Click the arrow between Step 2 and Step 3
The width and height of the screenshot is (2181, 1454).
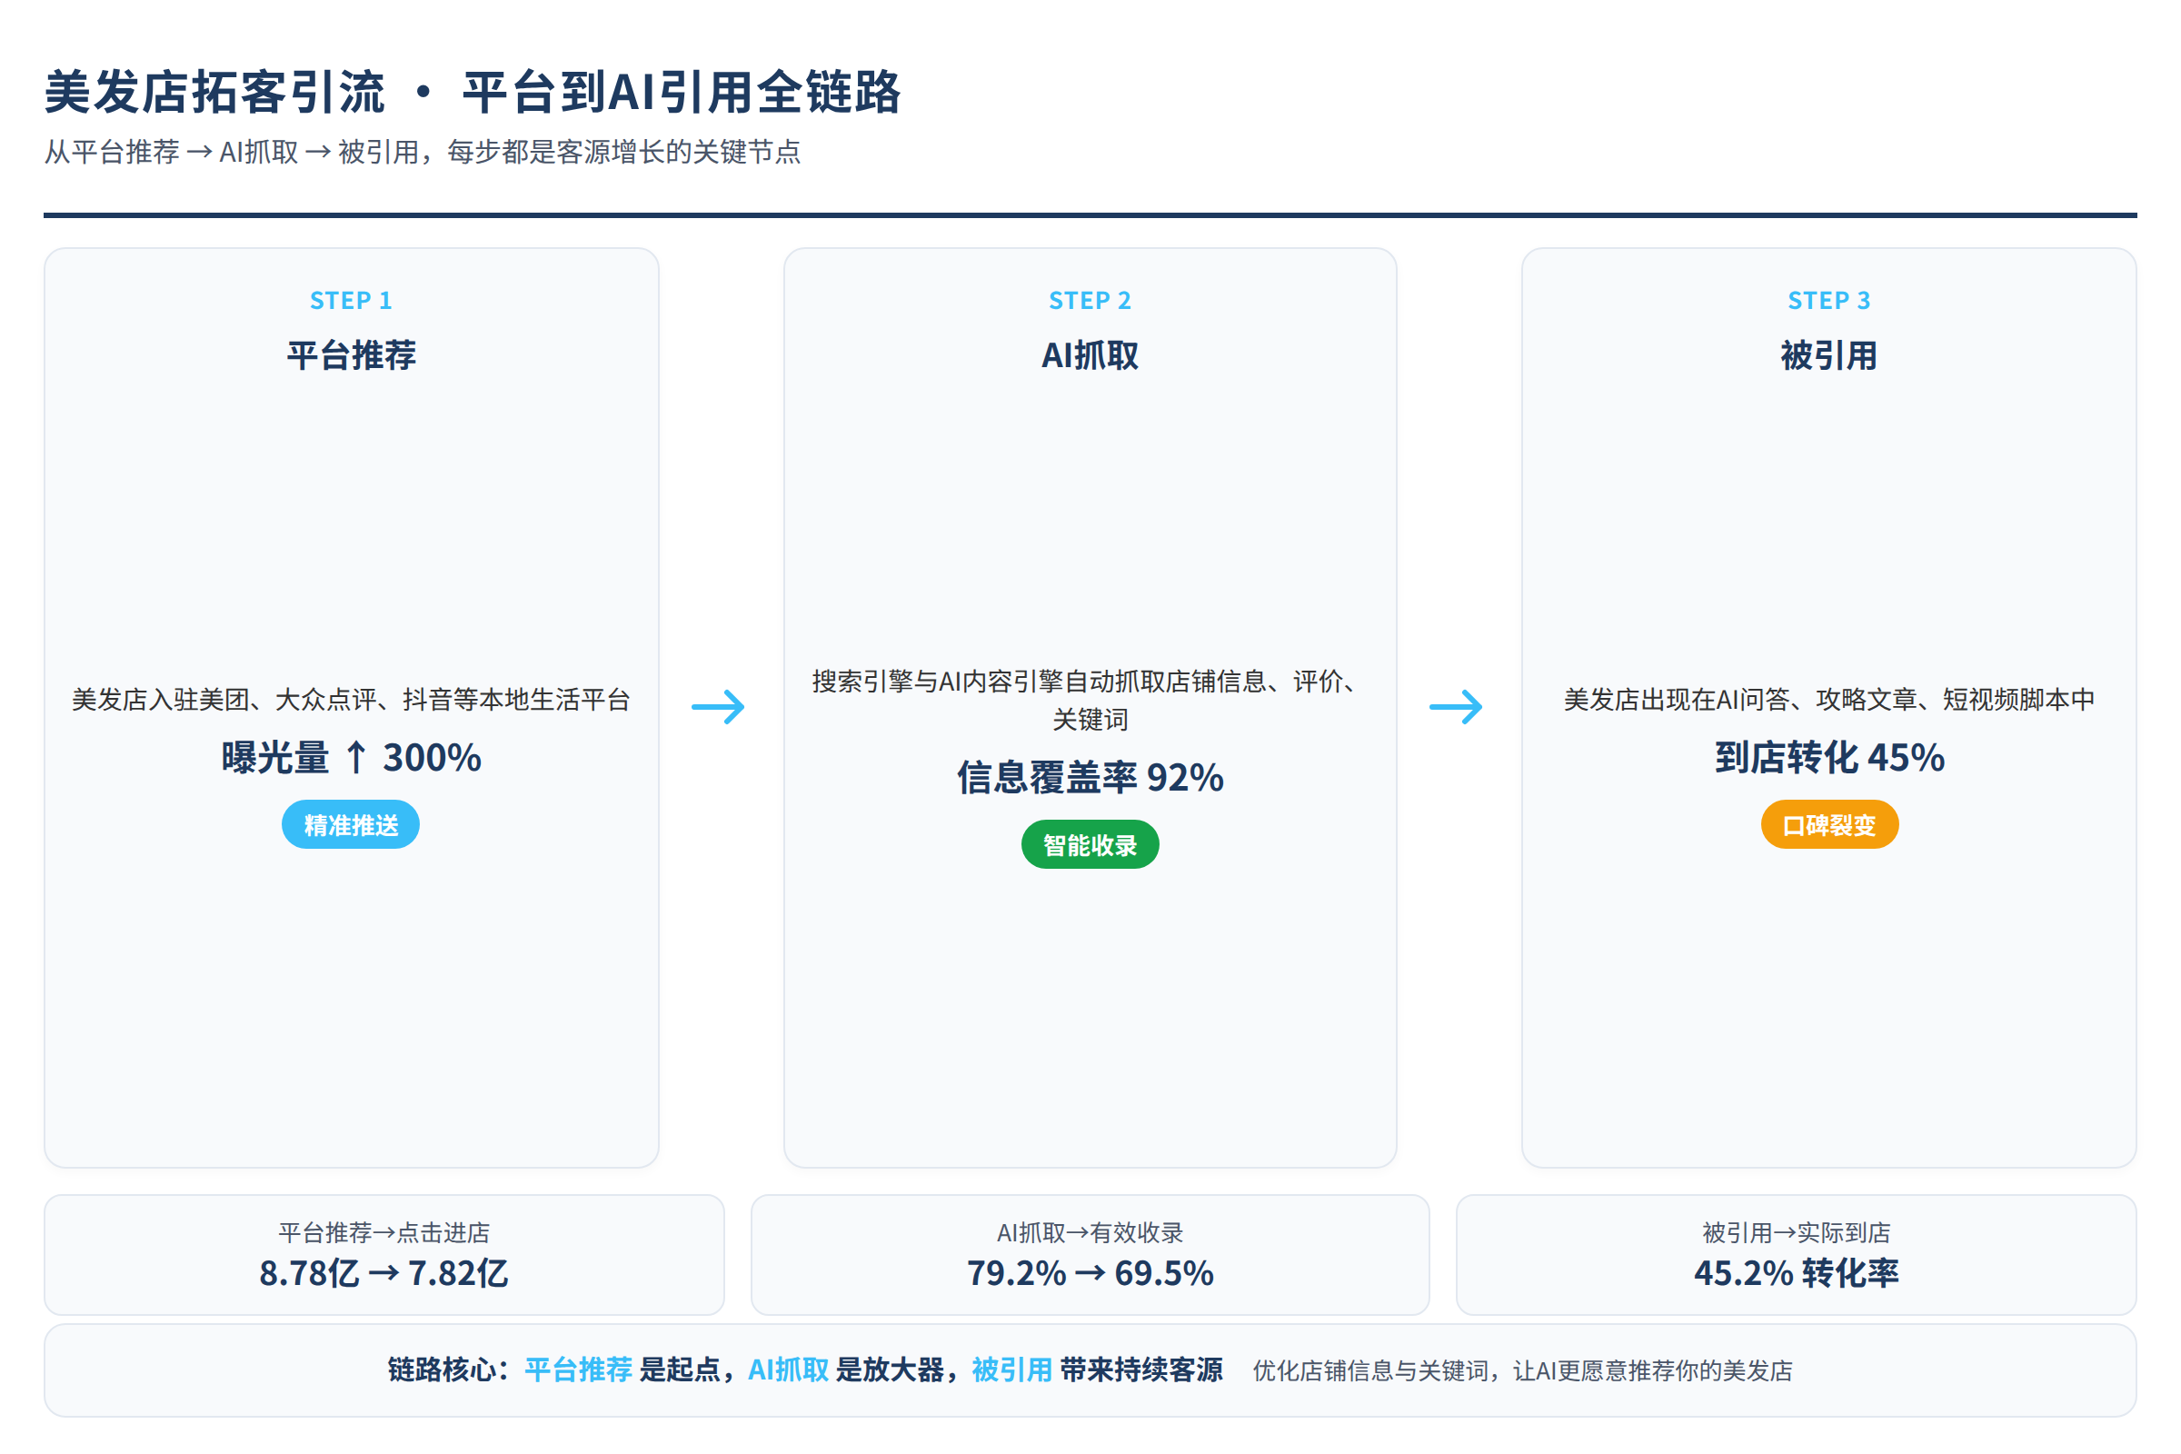click(x=1457, y=708)
